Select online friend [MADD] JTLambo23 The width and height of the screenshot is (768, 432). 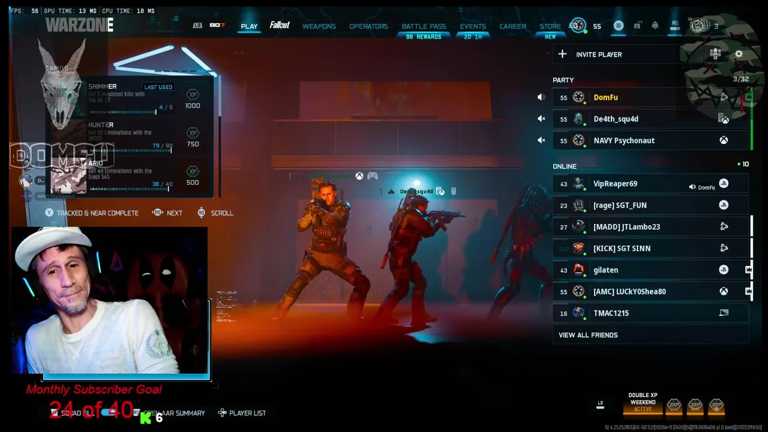(x=650, y=227)
